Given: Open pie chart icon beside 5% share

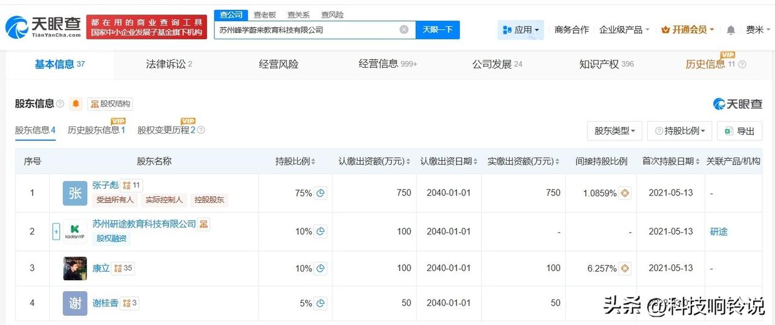Looking at the screenshot, I should click(x=320, y=303).
